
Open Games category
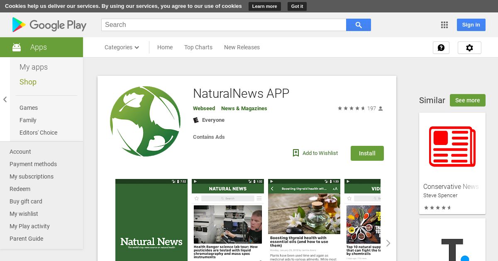coord(29,108)
